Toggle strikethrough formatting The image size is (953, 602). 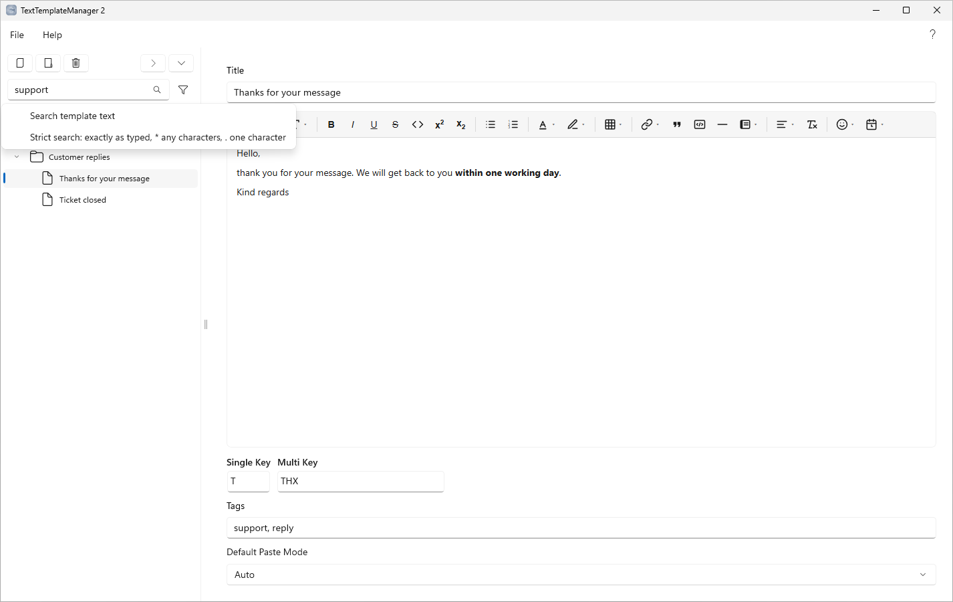395,124
